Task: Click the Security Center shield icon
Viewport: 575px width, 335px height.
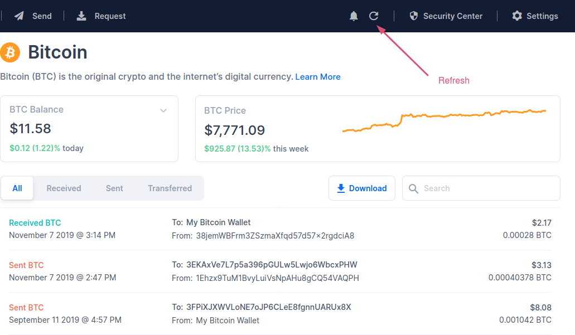Action: [414, 16]
